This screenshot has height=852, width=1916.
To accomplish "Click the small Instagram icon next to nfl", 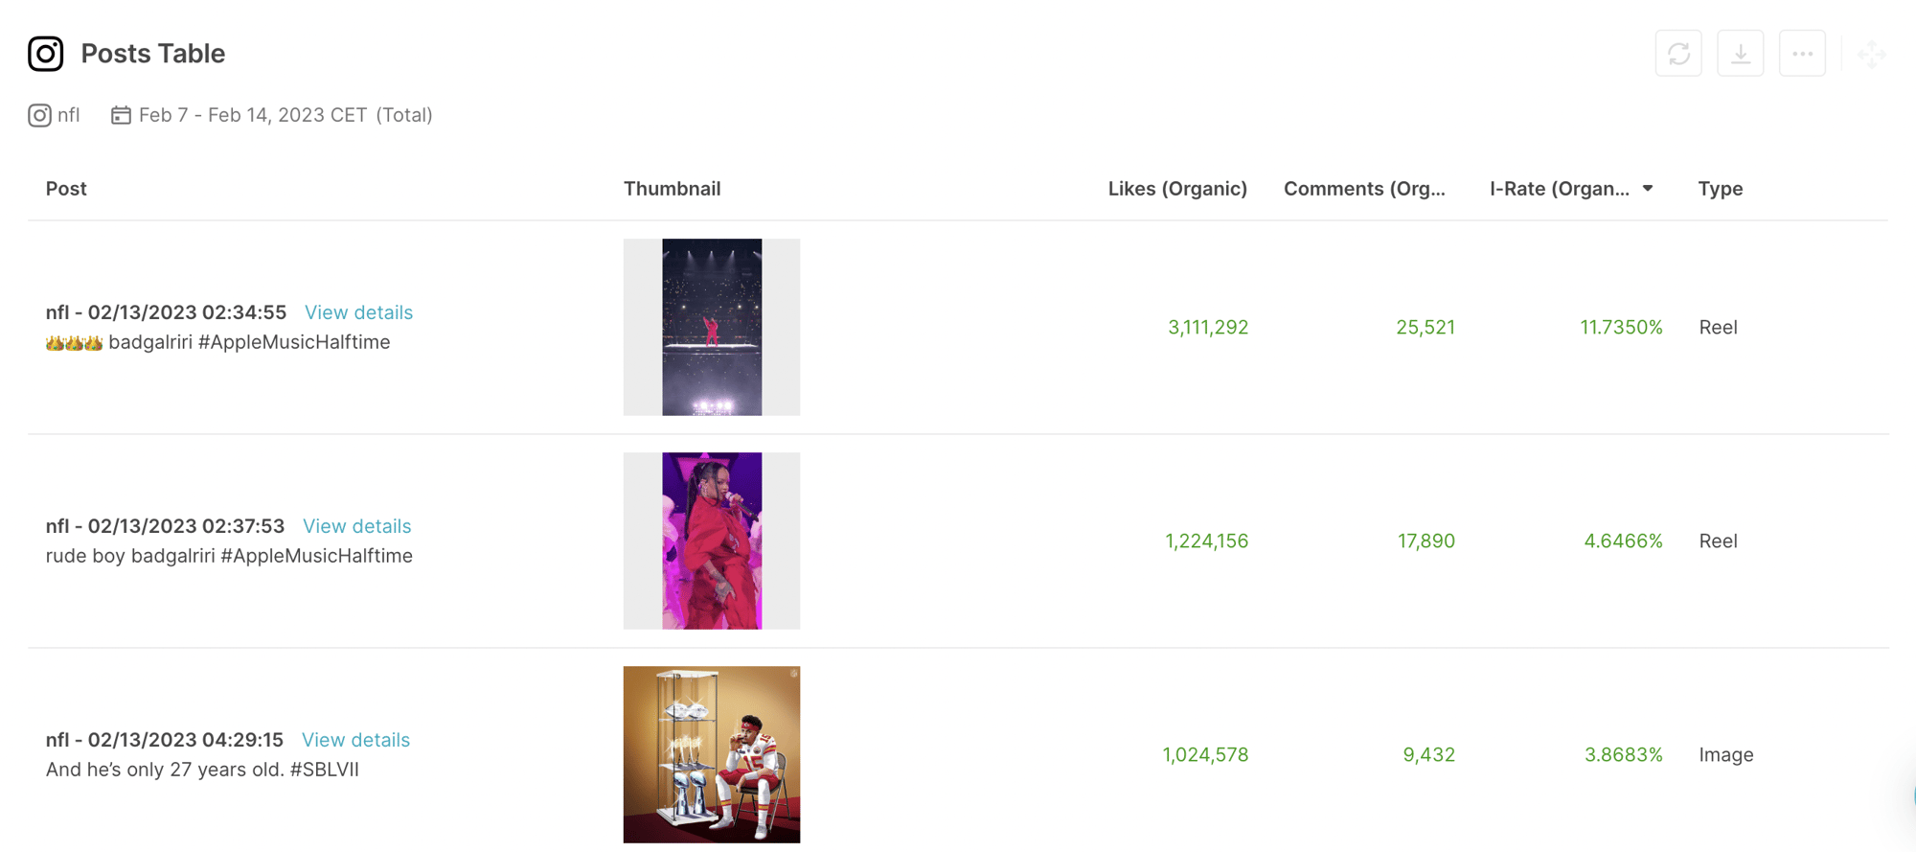I will pyautogui.click(x=39, y=116).
